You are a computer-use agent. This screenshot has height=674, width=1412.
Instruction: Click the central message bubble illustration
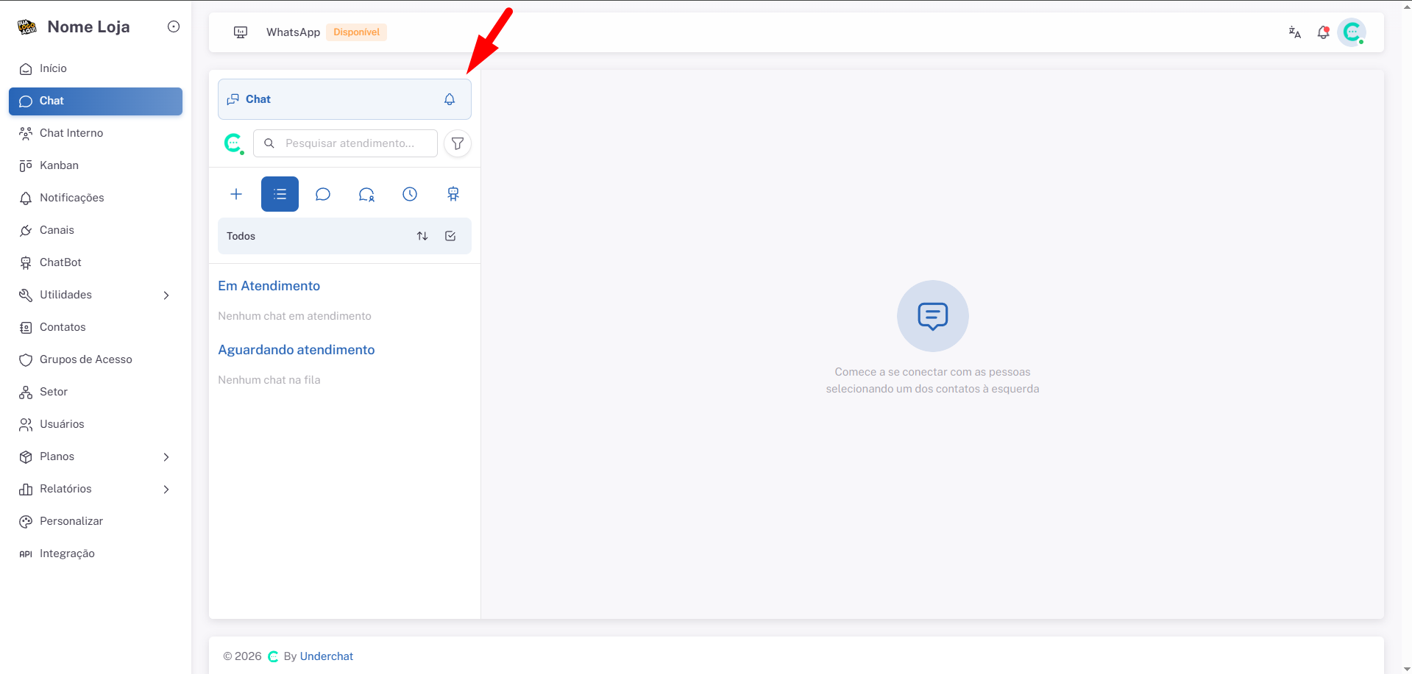click(932, 316)
